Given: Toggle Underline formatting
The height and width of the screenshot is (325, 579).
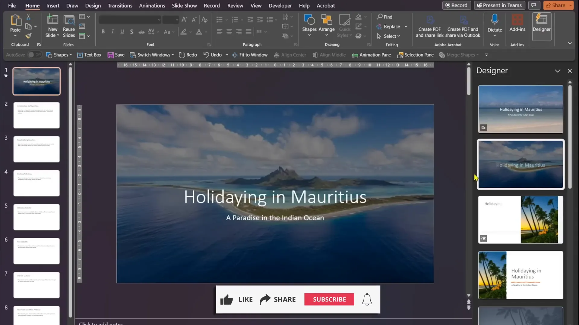Looking at the screenshot, I should pyautogui.click(x=122, y=32).
